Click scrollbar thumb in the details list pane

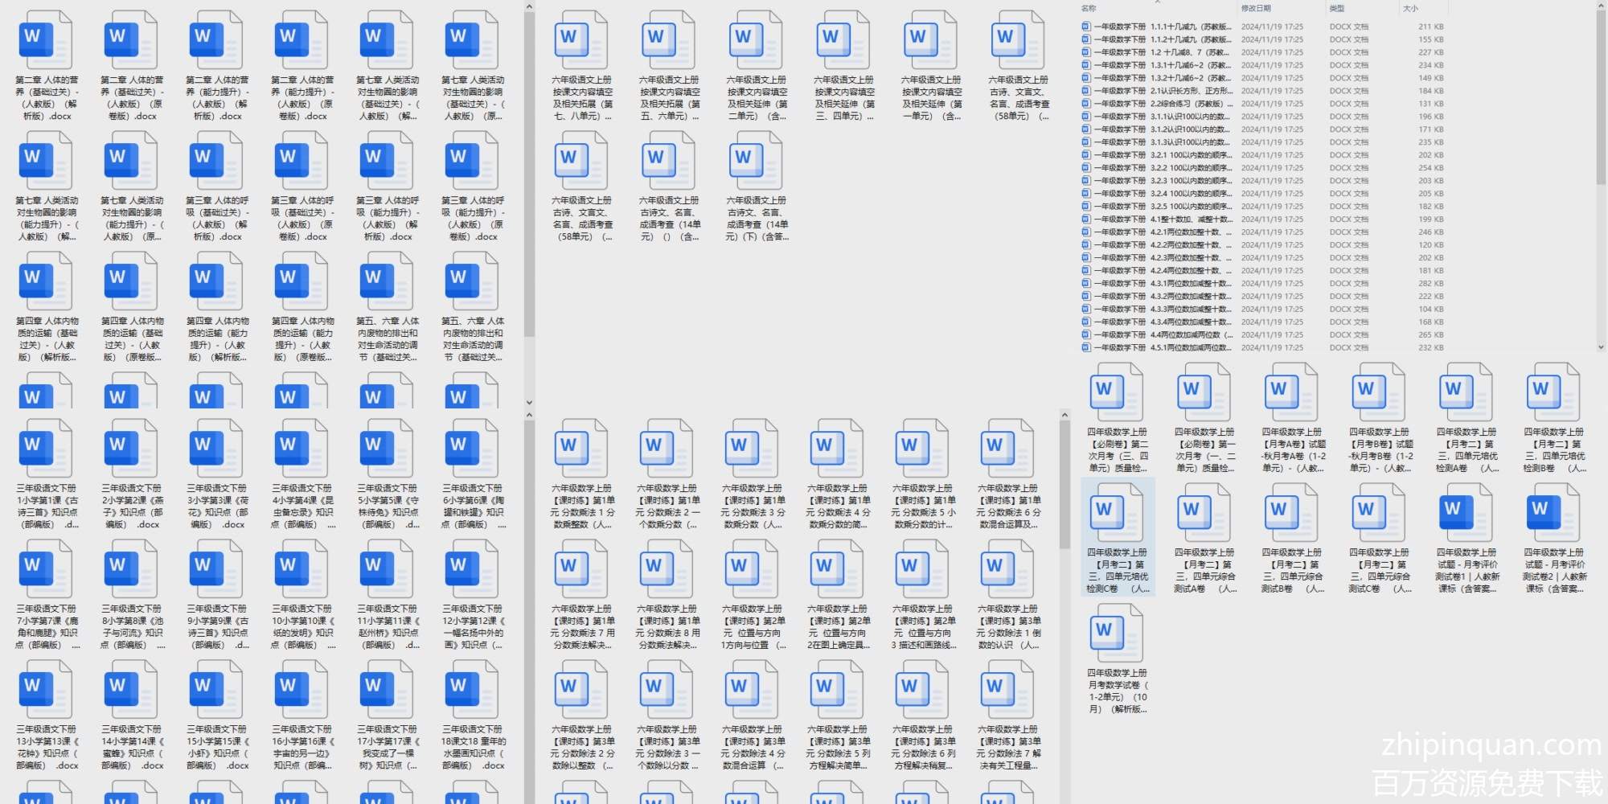[1600, 96]
